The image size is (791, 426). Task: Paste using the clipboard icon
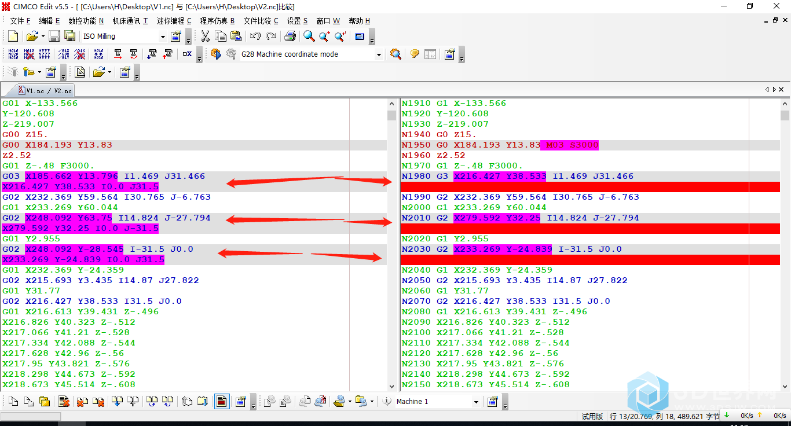236,36
